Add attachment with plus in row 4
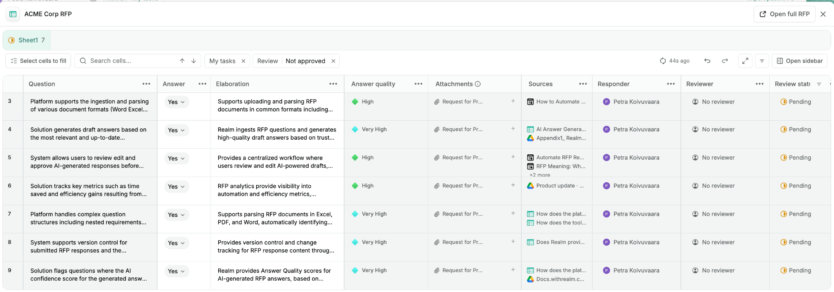This screenshot has width=834, height=292. click(513, 129)
